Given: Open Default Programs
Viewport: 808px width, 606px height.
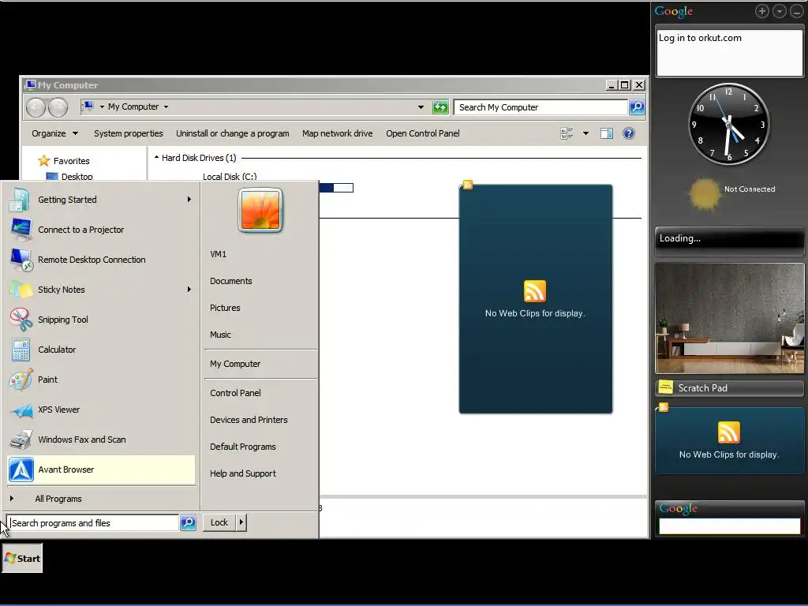Looking at the screenshot, I should [243, 447].
